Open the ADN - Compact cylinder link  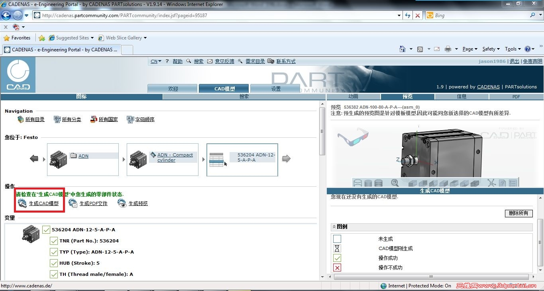[175, 157]
